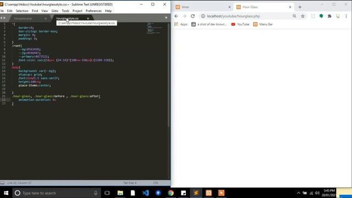Open the Help menu in Sublime Text

click(108, 11)
